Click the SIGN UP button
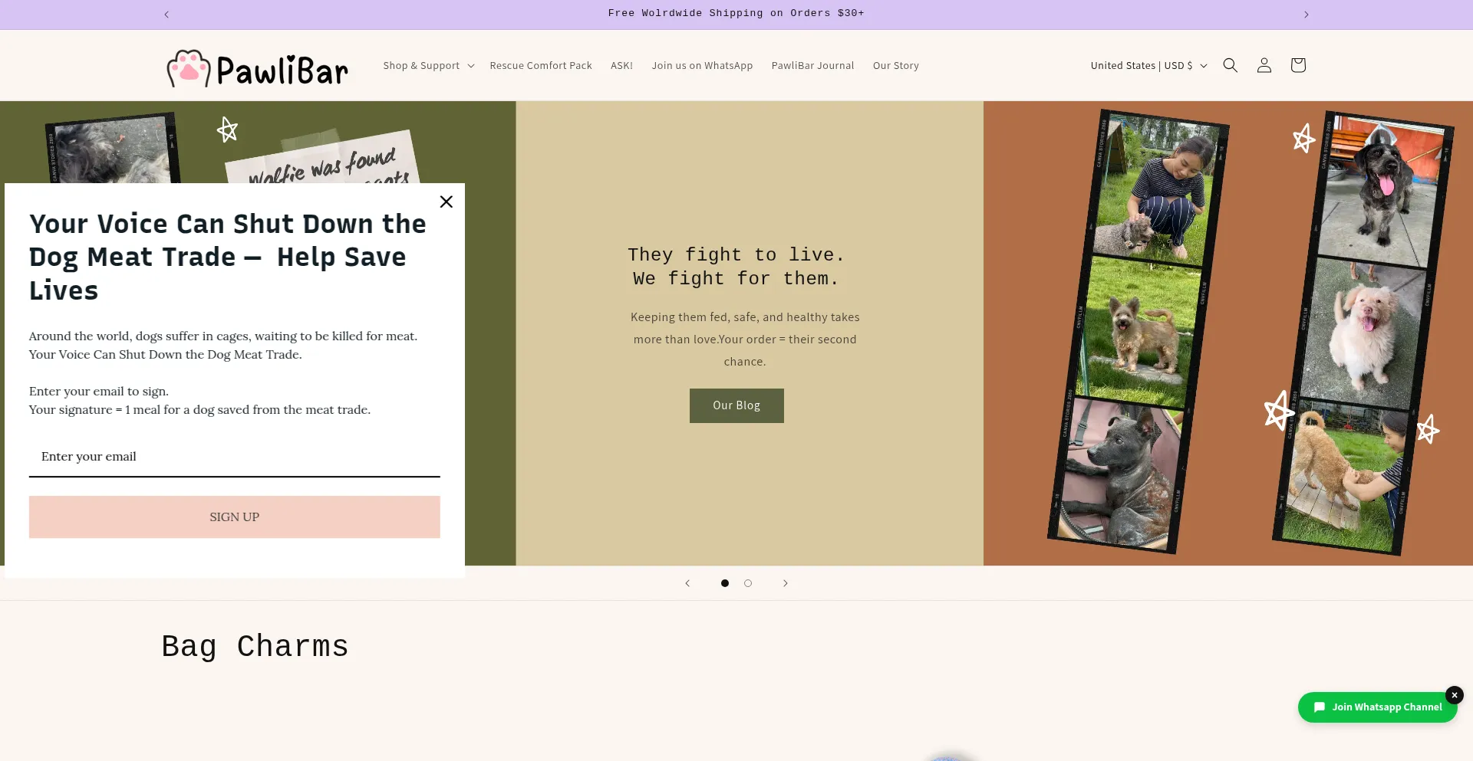 click(235, 517)
